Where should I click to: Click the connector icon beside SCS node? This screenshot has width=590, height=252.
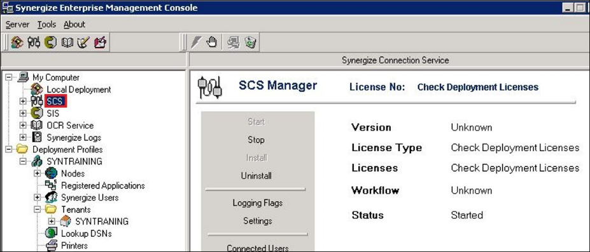(37, 102)
